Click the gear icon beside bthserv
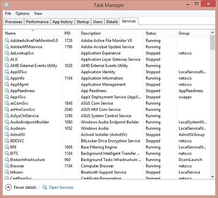This screenshot has height=198, width=218. coord(7,172)
